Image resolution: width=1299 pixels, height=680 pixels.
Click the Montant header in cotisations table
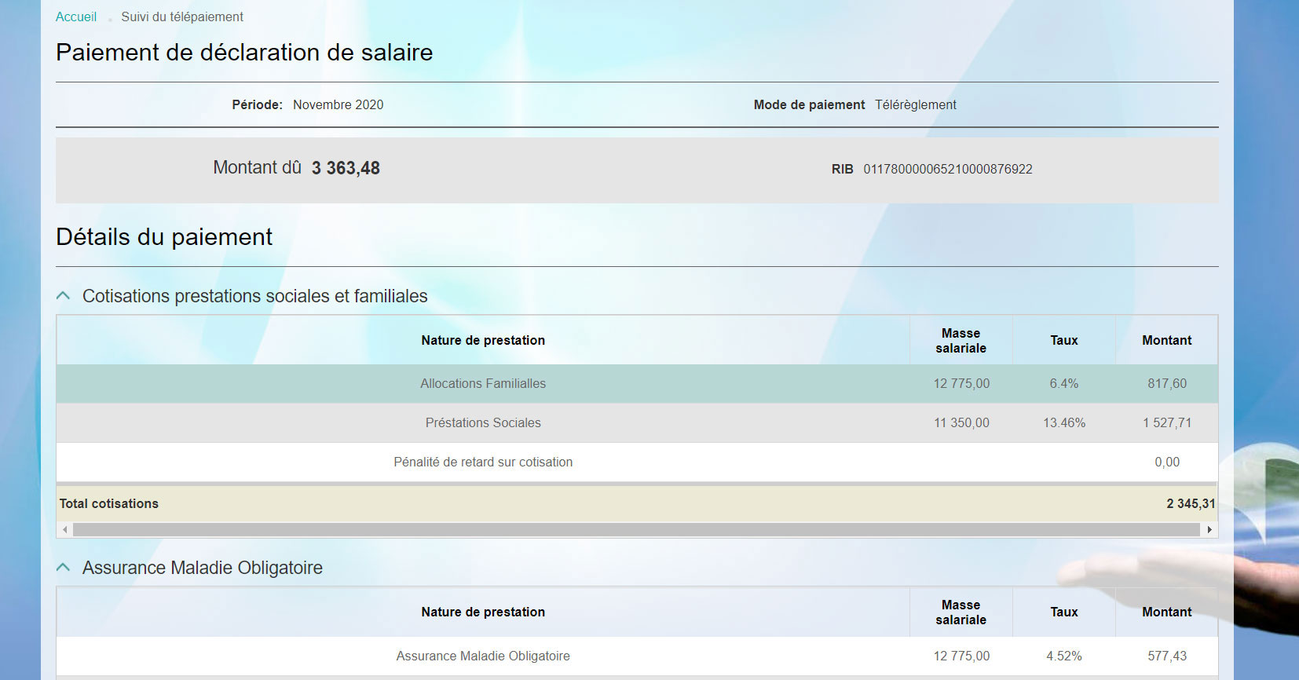pyautogui.click(x=1166, y=340)
